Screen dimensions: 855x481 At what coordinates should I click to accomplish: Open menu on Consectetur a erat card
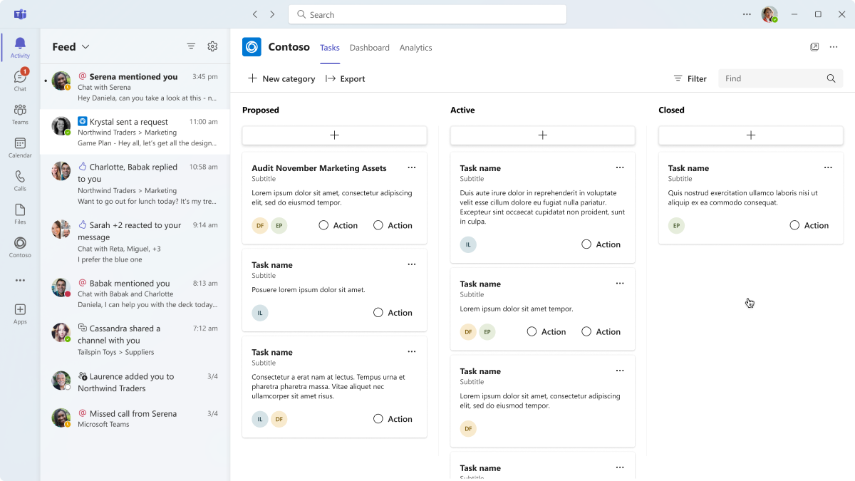coord(412,352)
